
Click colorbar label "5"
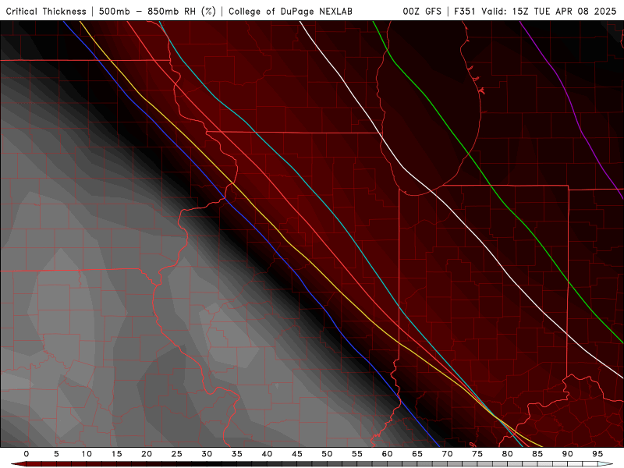point(56,454)
